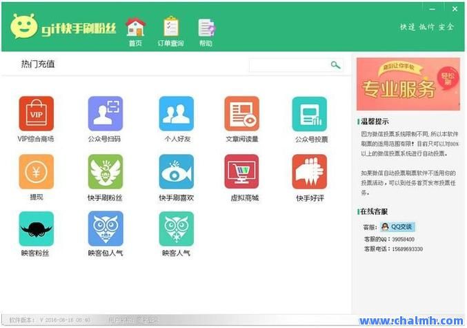Open the 虚拟商城 shopping cart icon
Viewport: 467px width, 328px height.
[x=241, y=171]
